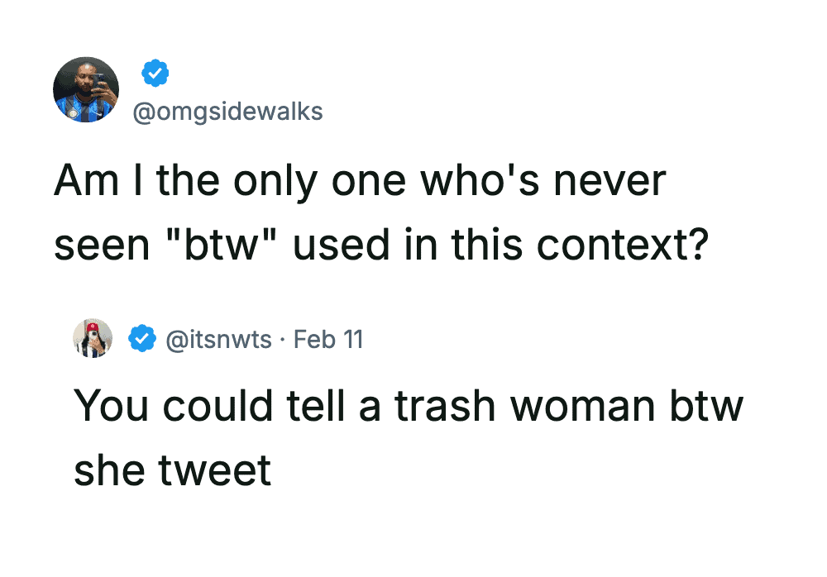The image size is (827, 577).
Task: Click the verified badge beside @itsnwts
Action: [x=141, y=338]
